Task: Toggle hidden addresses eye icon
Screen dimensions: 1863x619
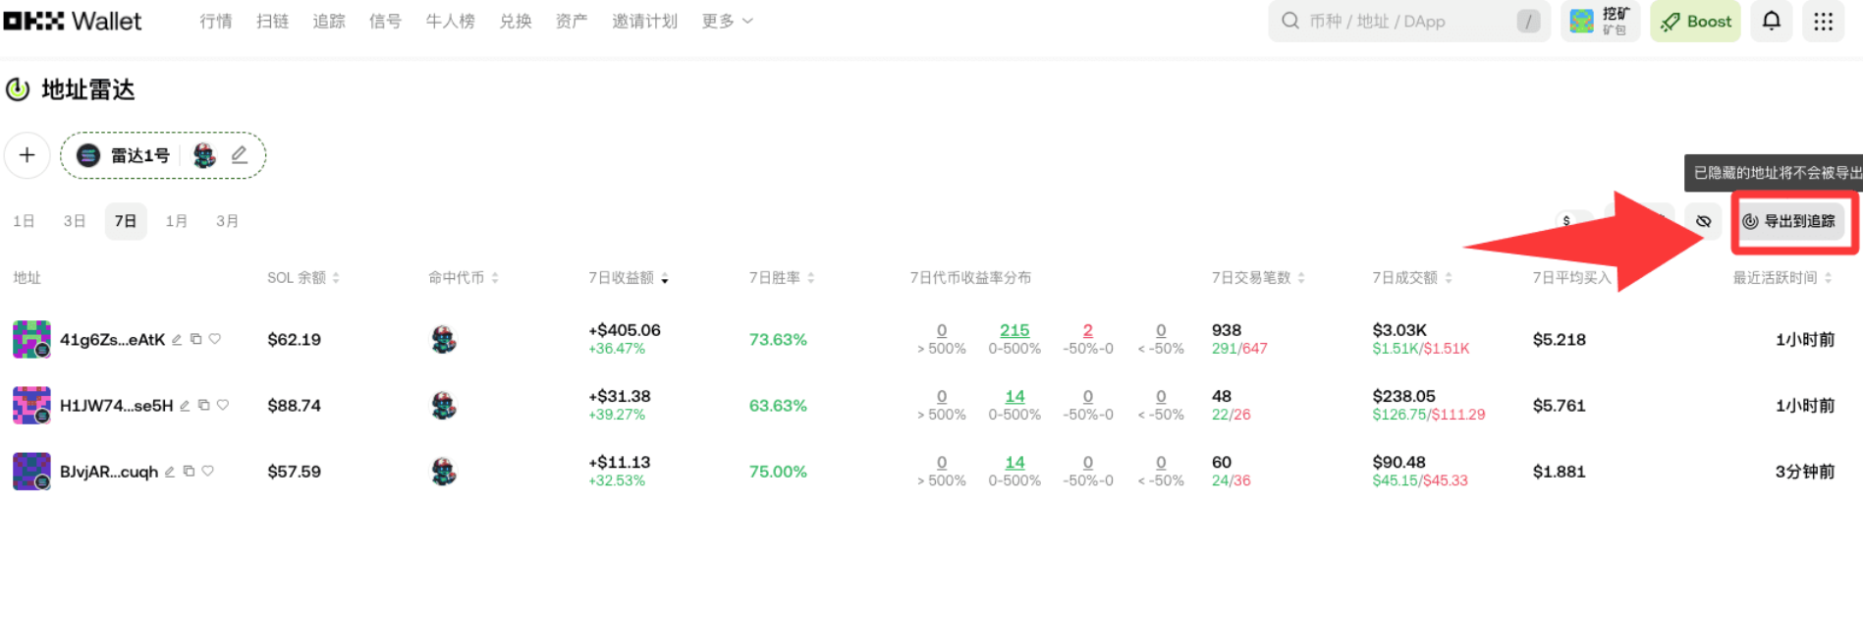Action: coord(1703,221)
